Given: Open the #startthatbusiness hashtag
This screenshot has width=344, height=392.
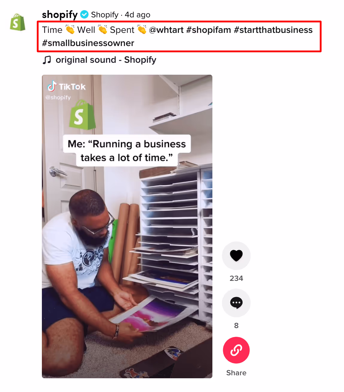Looking at the screenshot, I should (273, 30).
